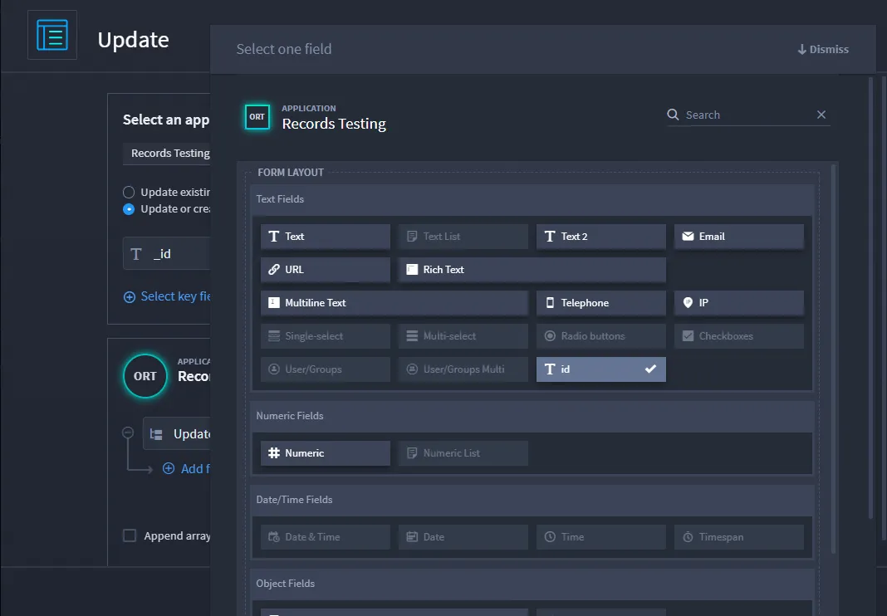Select the Text field
The height and width of the screenshot is (616, 887).
326,237
